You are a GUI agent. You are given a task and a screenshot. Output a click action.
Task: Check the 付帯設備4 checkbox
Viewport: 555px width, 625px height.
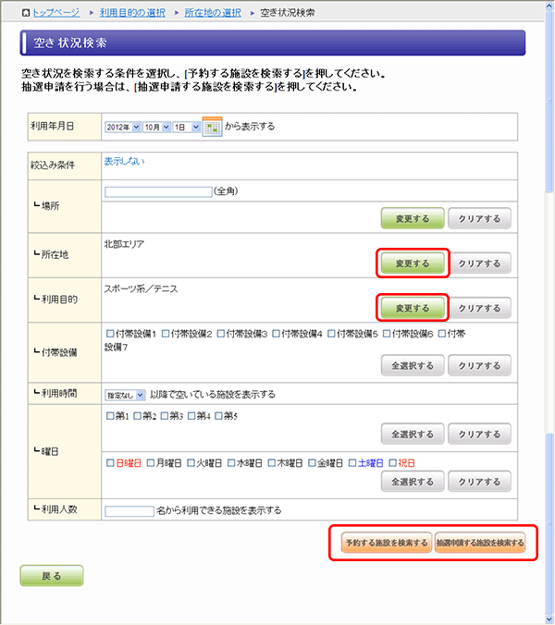276,333
